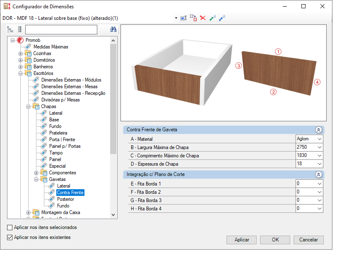This screenshot has height=253, width=337.
Task: Collapse the Integração c/ Plano de Corte section
Action: (318, 174)
